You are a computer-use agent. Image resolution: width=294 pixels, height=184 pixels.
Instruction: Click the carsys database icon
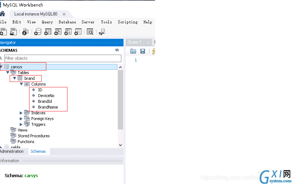(6, 66)
